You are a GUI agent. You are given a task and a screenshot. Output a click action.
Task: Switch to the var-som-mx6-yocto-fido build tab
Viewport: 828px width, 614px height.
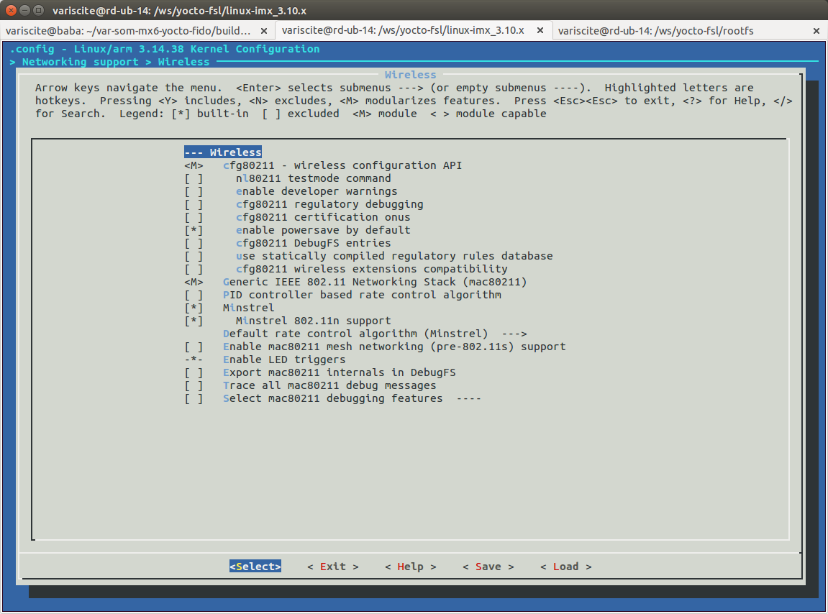(x=128, y=31)
